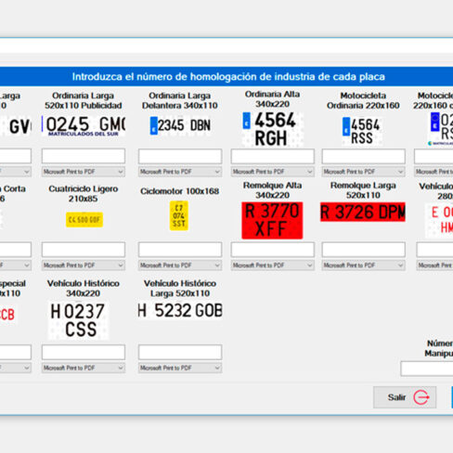Click the red R 3726 DPM long trailer plate
453x453 pixels.
coord(363,212)
